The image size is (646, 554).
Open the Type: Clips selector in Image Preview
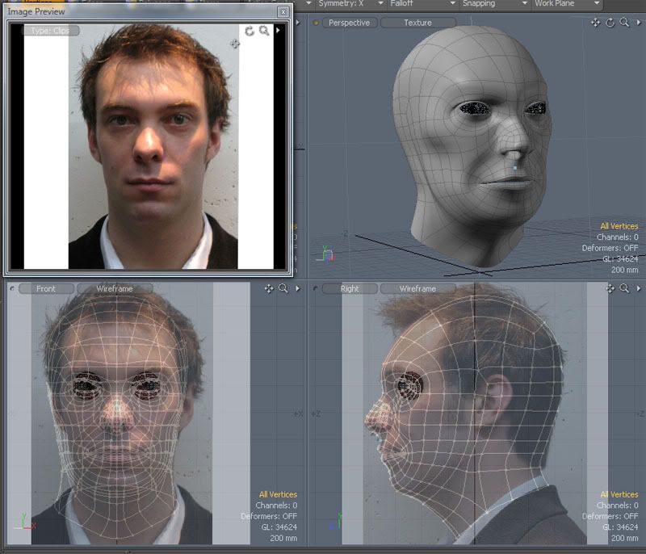(x=51, y=31)
